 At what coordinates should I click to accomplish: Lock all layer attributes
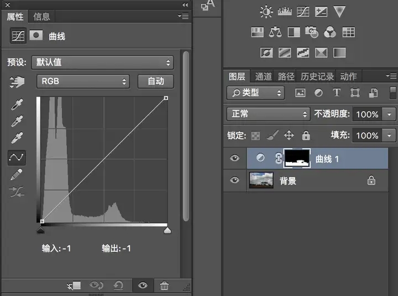tap(306, 135)
